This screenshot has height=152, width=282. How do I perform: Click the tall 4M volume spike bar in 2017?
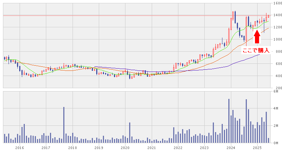click(64, 125)
